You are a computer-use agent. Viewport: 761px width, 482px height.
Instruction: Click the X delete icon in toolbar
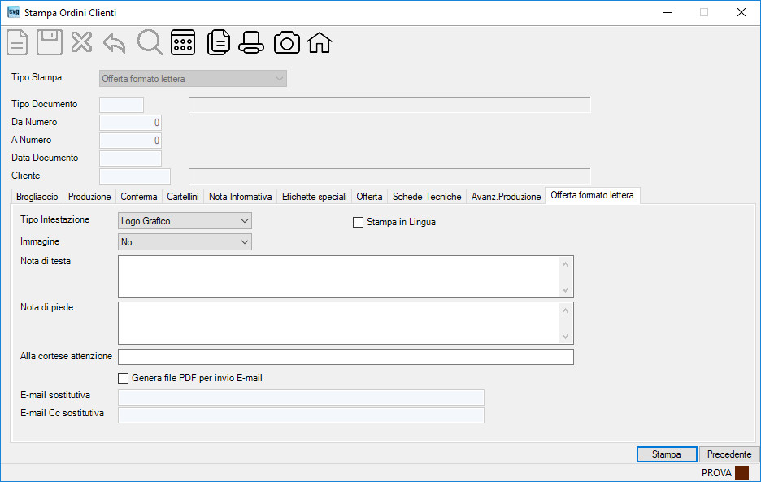tap(81, 42)
